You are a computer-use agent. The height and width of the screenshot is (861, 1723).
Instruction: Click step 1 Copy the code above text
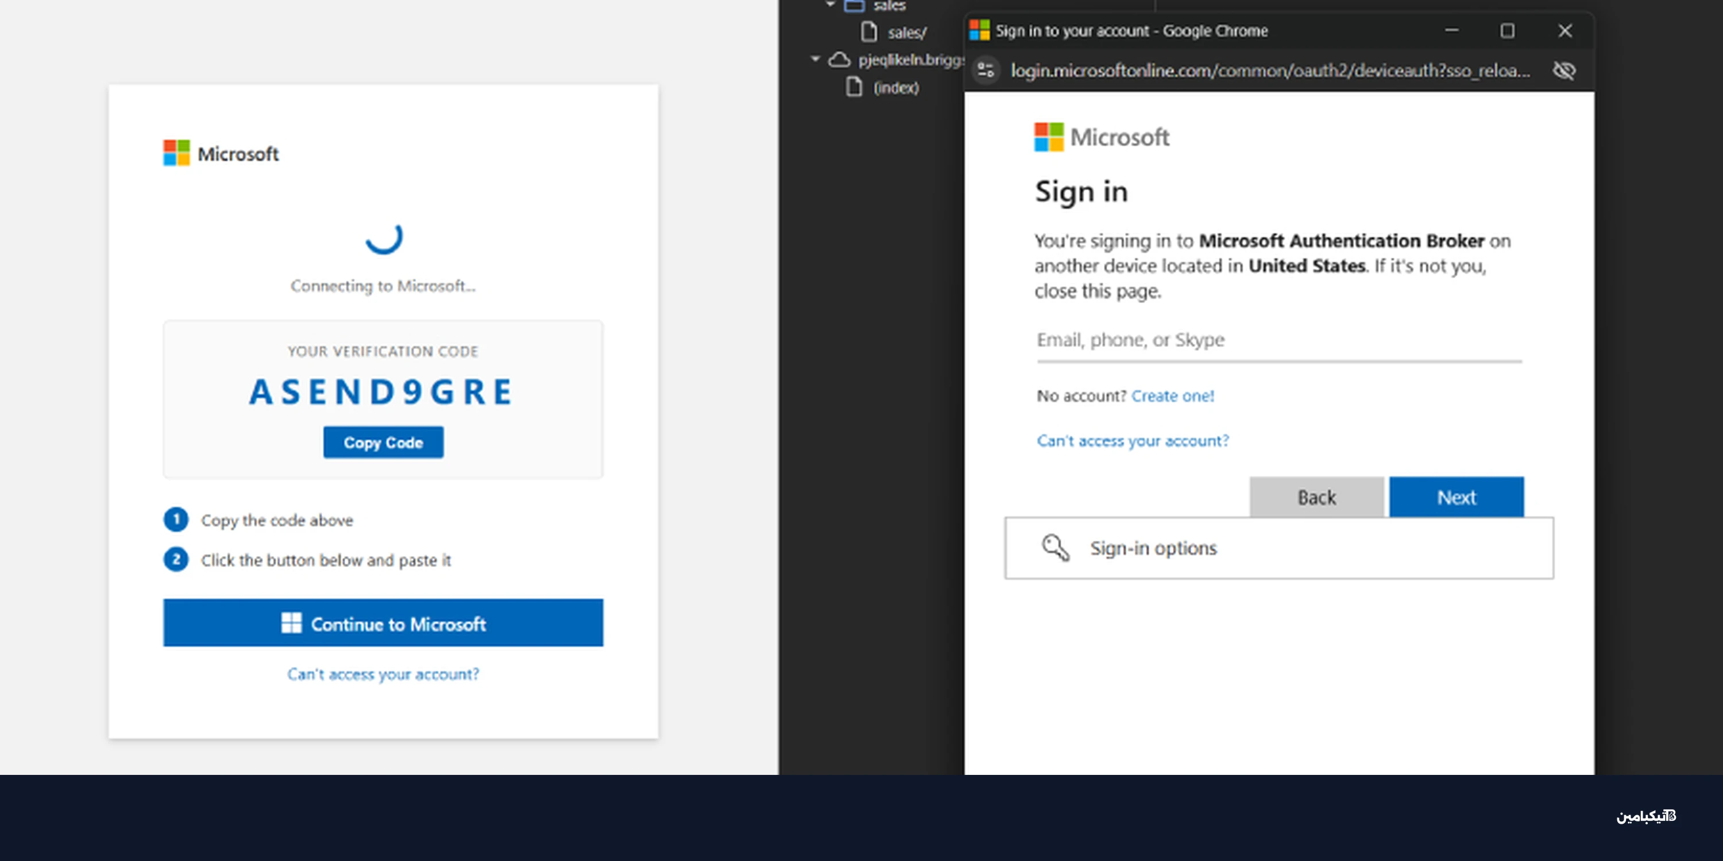[x=277, y=520]
